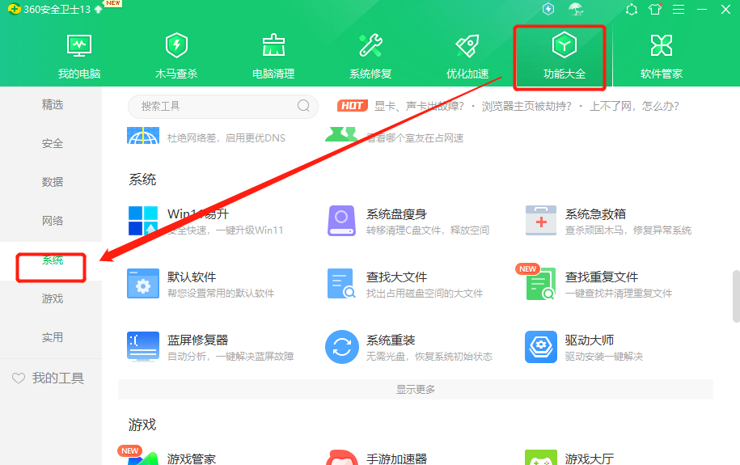Open 游戏大厅 tool
The width and height of the screenshot is (740, 465).
pos(590,459)
